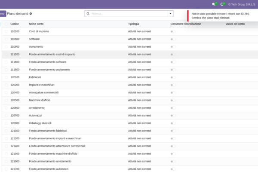Select the checkbox for account 110100
This screenshot has height=172, width=258.
click(x=6, y=31)
